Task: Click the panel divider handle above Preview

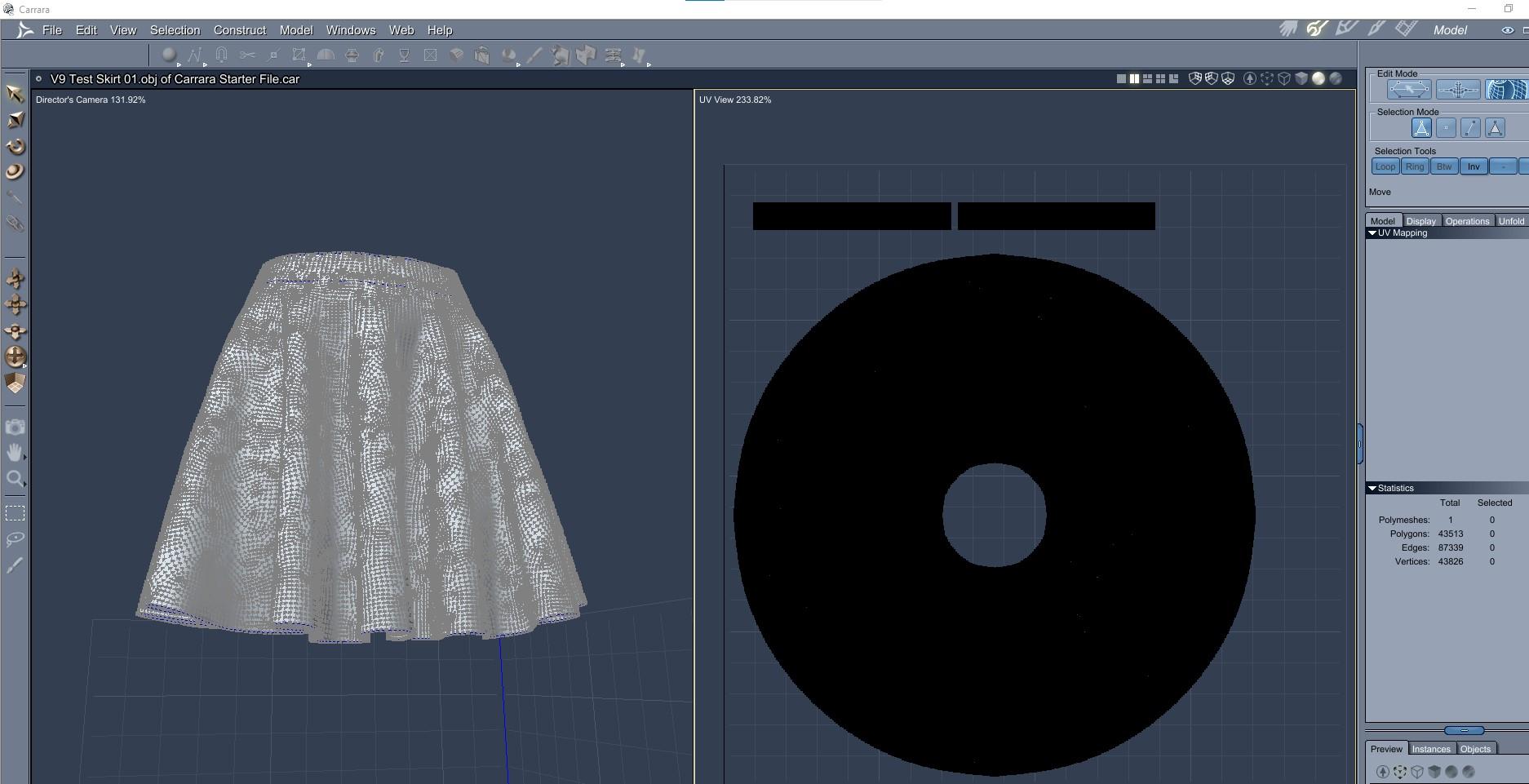Action: (x=1465, y=730)
